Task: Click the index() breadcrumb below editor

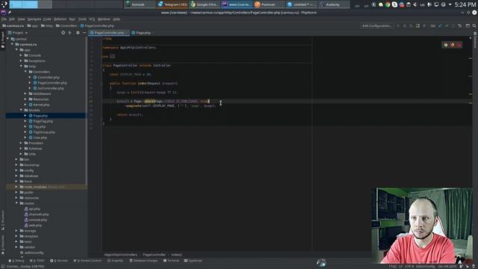Action: [176, 255]
